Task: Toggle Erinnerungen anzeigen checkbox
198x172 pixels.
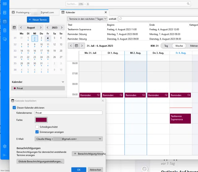Action: pyautogui.click(x=37, y=132)
